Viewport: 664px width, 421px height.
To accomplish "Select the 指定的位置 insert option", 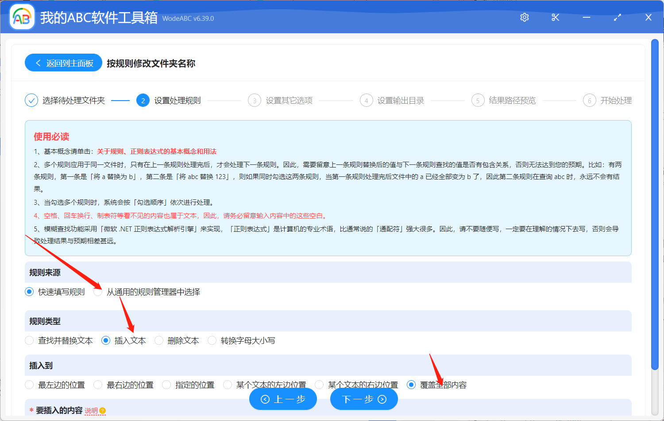I will [166, 385].
